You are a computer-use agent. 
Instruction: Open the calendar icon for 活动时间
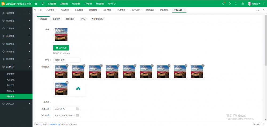[77, 115]
